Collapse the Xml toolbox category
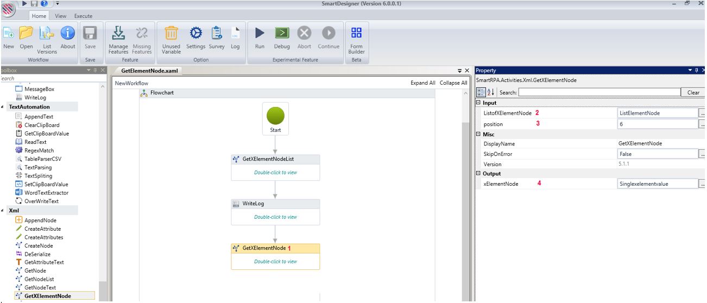The height and width of the screenshot is (303, 707). pyautogui.click(x=3, y=210)
